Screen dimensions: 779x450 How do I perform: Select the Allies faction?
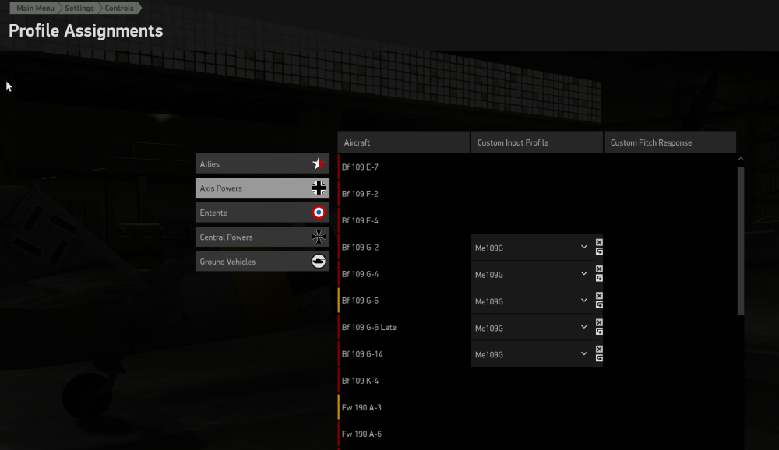[262, 163]
